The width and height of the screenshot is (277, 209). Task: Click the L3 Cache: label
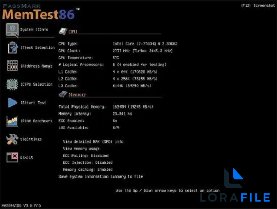[x=68, y=86]
